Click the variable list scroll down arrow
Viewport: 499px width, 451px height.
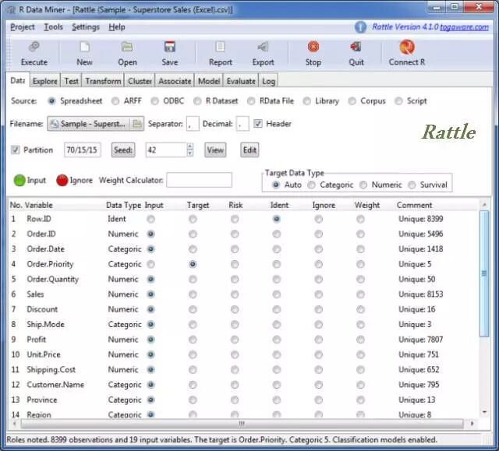[x=484, y=412]
